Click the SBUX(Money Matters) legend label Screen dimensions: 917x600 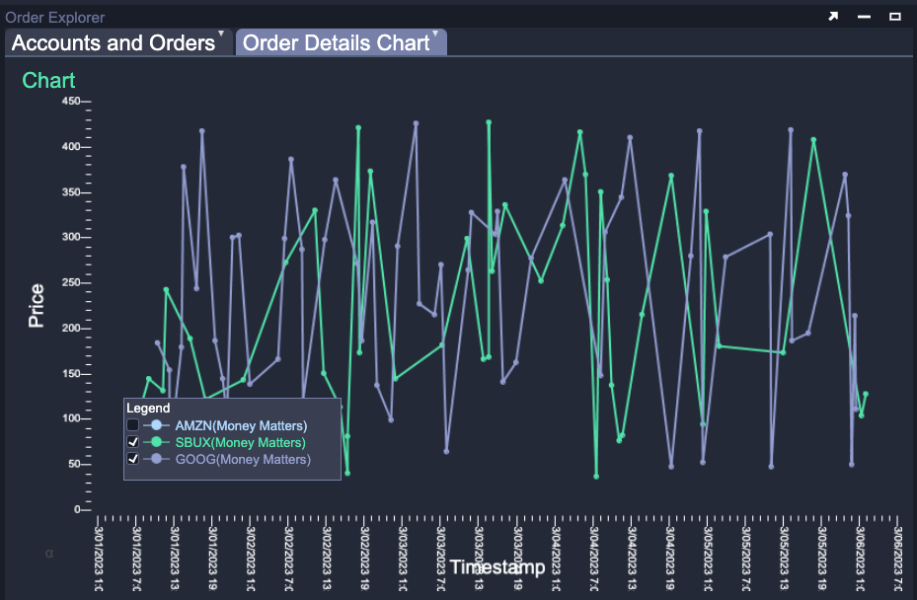[240, 442]
